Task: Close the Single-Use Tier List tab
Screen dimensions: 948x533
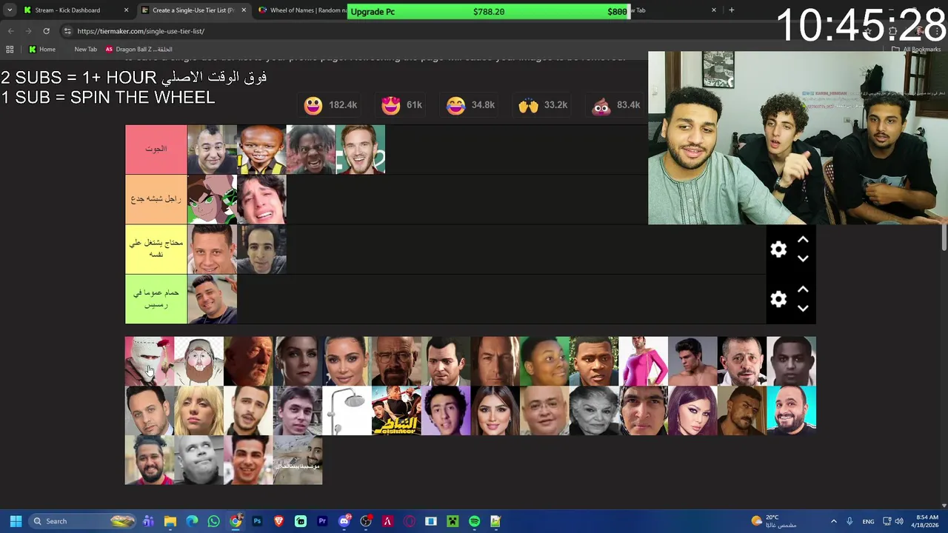Action: pyautogui.click(x=244, y=10)
